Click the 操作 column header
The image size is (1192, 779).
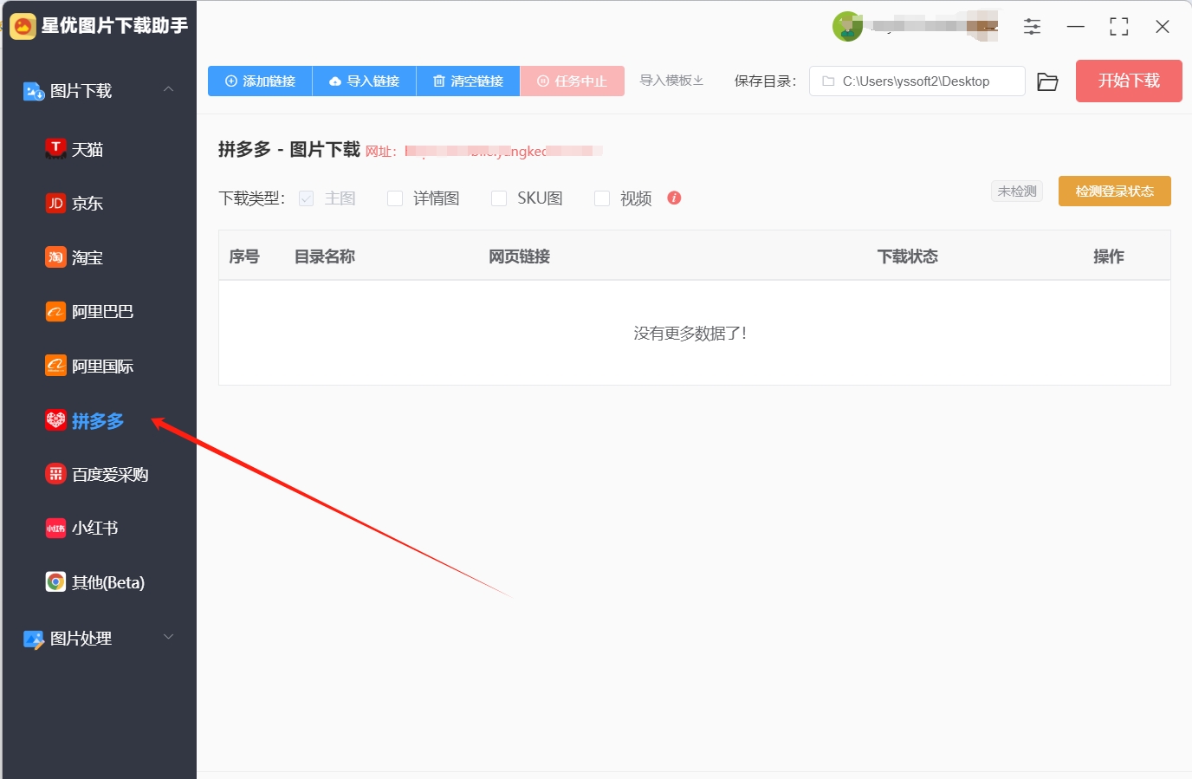[x=1109, y=256]
